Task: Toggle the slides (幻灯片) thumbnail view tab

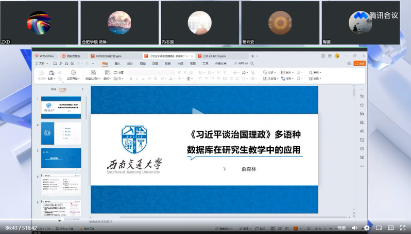Action: pos(63,89)
